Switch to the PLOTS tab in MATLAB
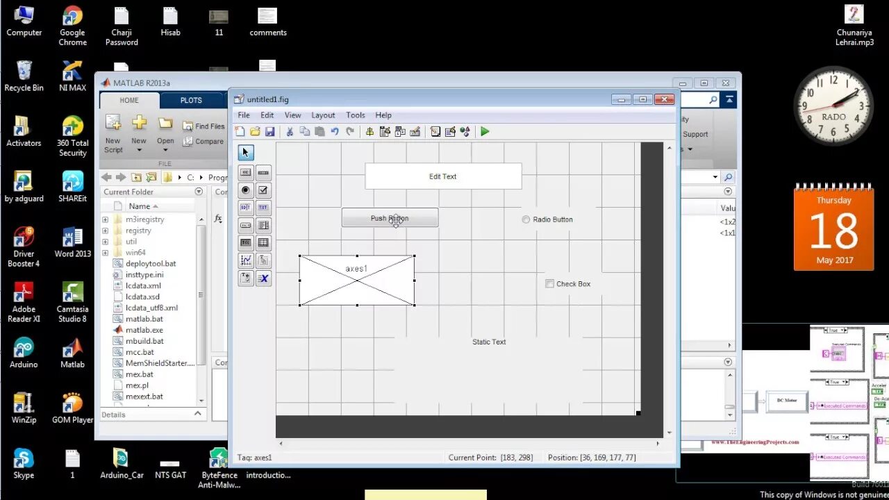The image size is (889, 500). pyautogui.click(x=191, y=100)
